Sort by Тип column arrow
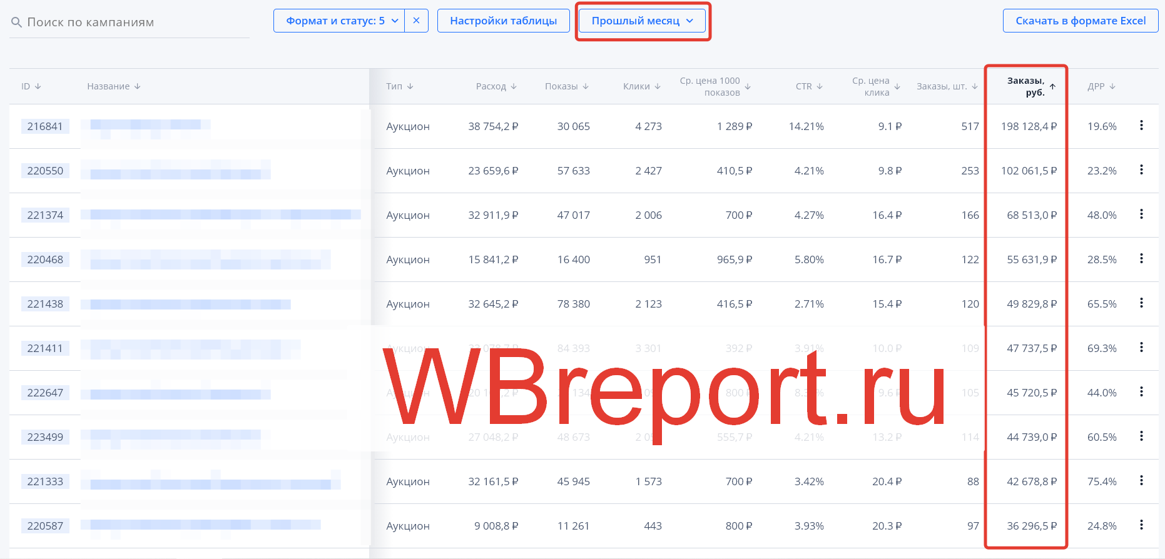This screenshot has height=559, width=1165. [x=410, y=86]
